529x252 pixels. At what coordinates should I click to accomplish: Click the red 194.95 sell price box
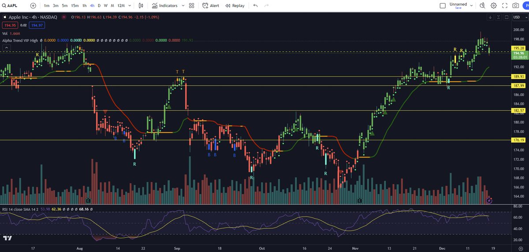9,25
